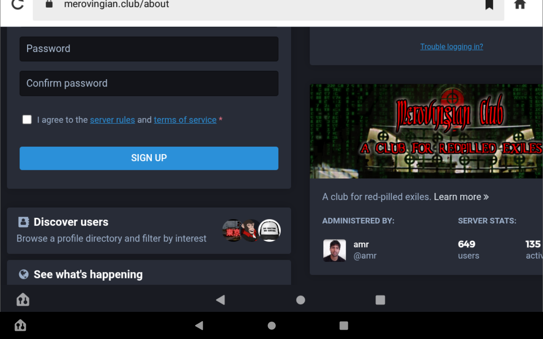Open the monkey avatar under Discover users
The image size is (543, 339).
point(251,231)
